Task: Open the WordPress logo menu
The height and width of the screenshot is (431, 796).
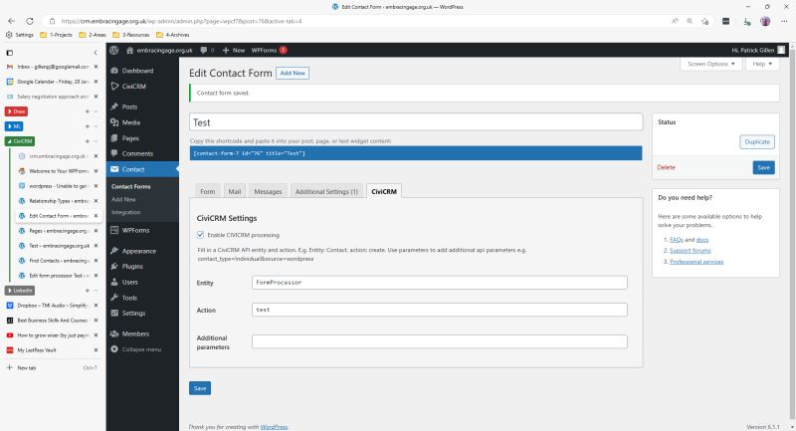Action: [114, 50]
